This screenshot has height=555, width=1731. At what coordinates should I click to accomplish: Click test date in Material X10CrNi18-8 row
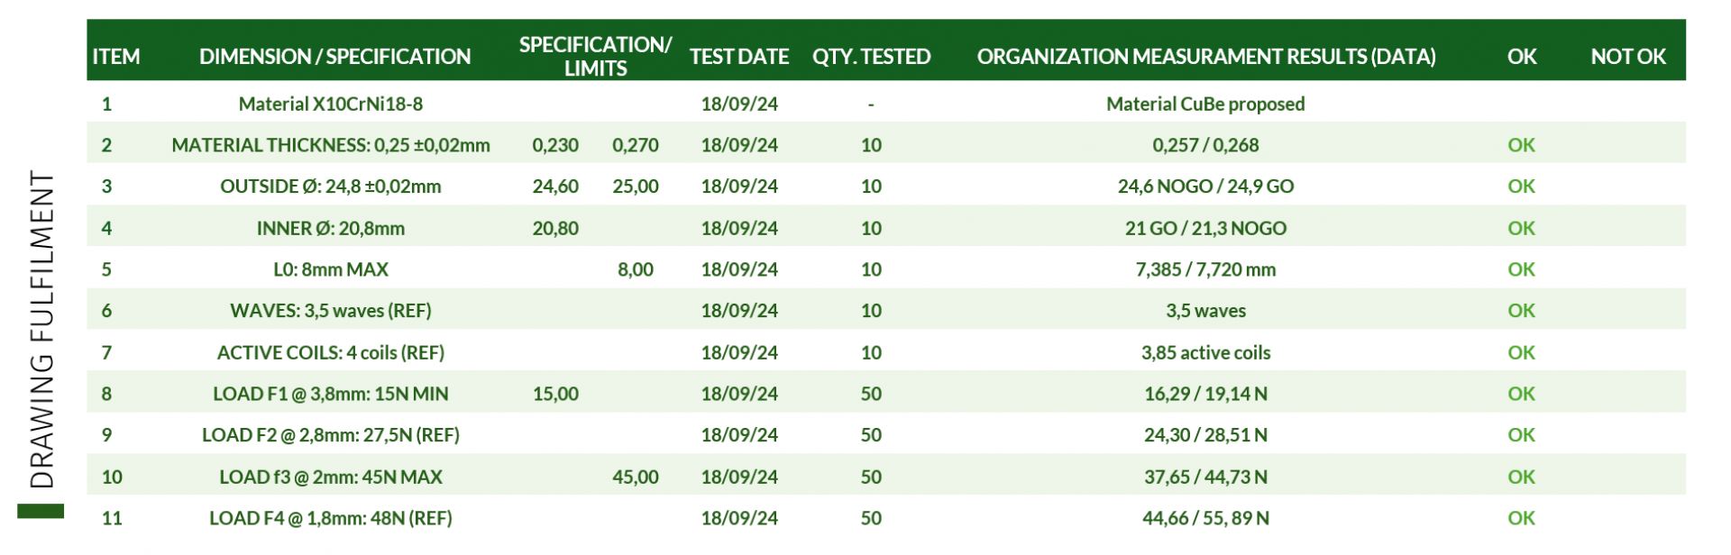[x=739, y=104]
